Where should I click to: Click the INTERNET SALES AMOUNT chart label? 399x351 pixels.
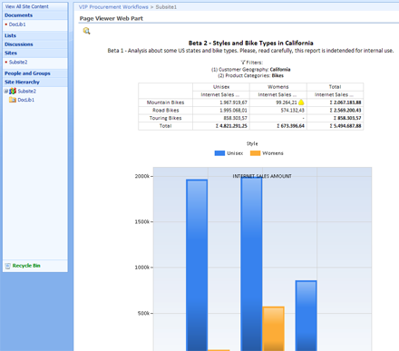click(x=262, y=176)
